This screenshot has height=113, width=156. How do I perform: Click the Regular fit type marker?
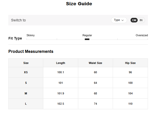pos(87,39)
